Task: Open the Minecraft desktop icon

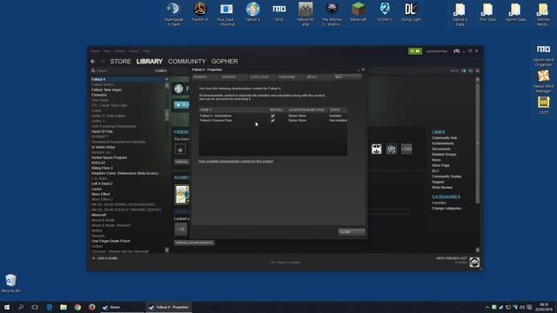Action: click(358, 11)
